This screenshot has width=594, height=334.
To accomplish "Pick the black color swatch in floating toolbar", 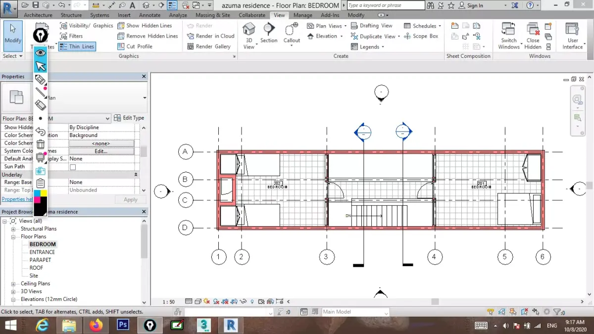I will click(41, 205).
